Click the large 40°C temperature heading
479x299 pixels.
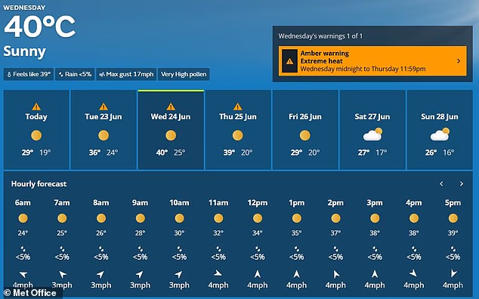pyautogui.click(x=39, y=27)
